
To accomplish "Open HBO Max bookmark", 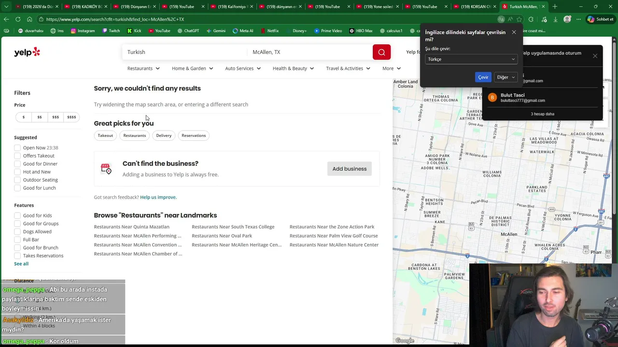I will point(361,31).
